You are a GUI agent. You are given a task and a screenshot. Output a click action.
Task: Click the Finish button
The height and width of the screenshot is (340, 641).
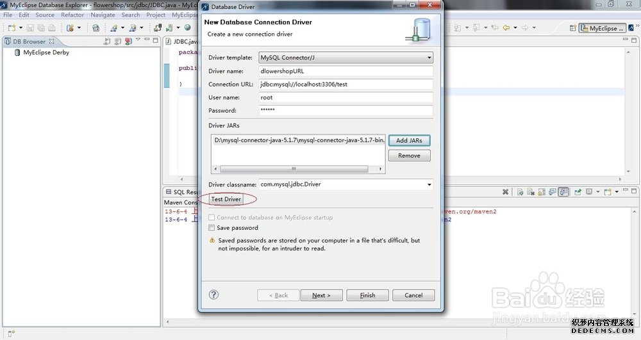[367, 295]
